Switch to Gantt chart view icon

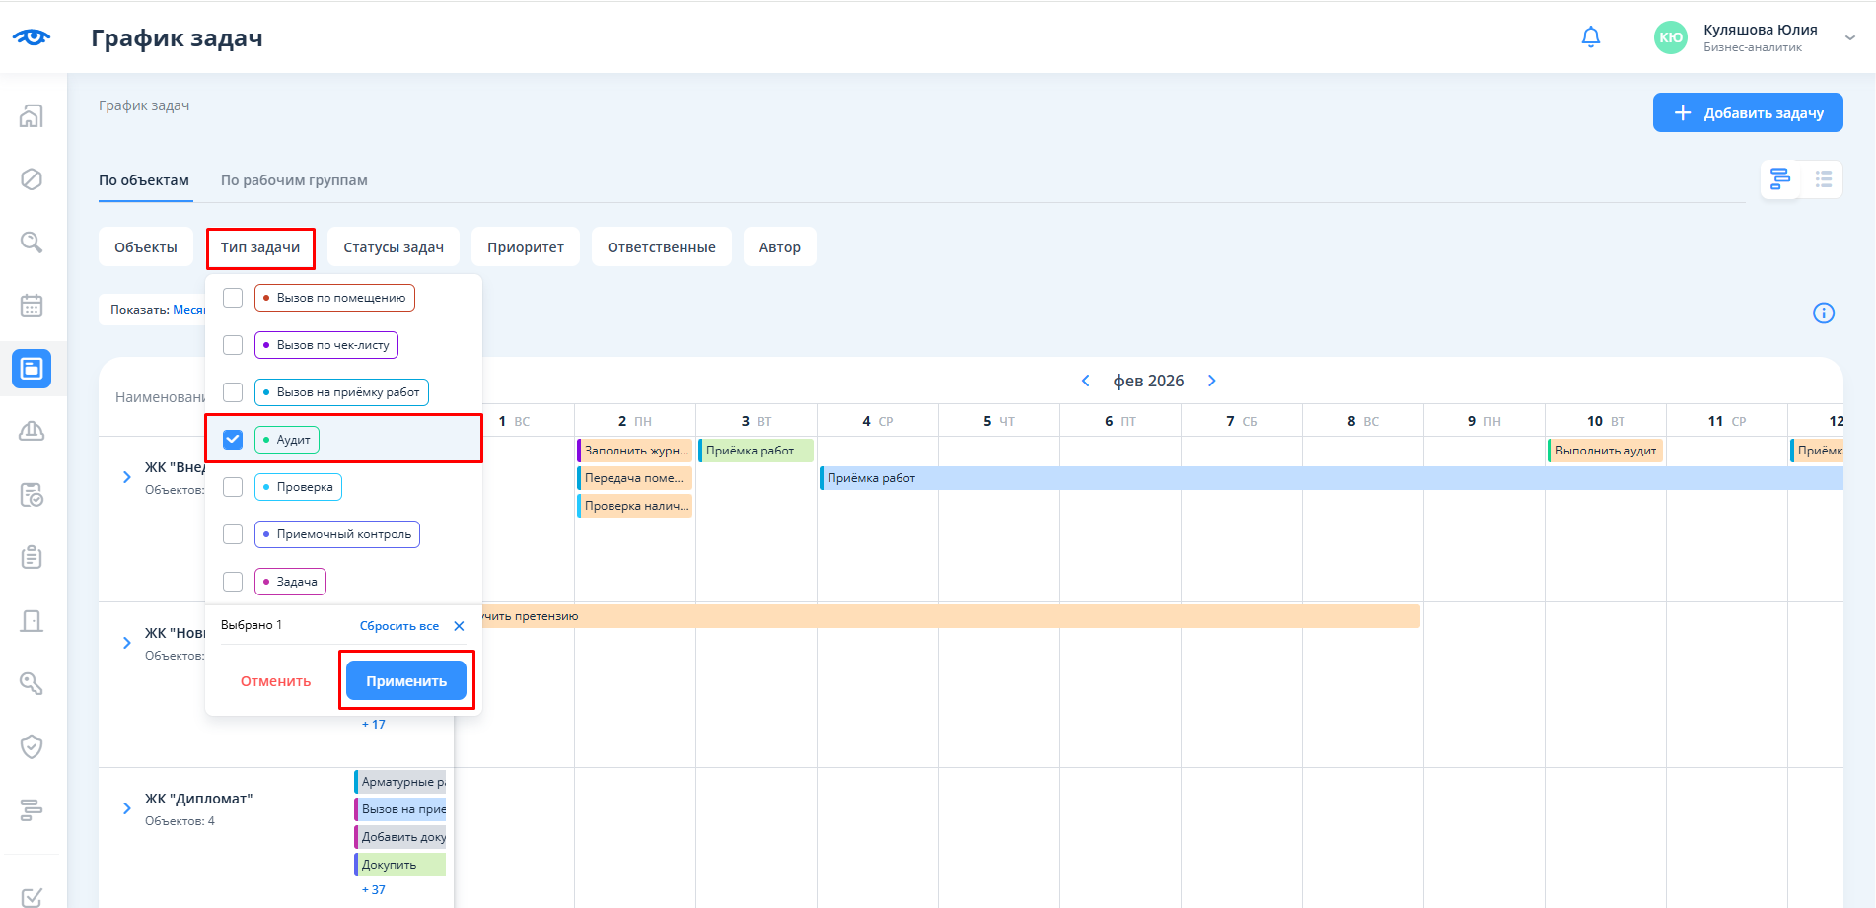[1780, 179]
